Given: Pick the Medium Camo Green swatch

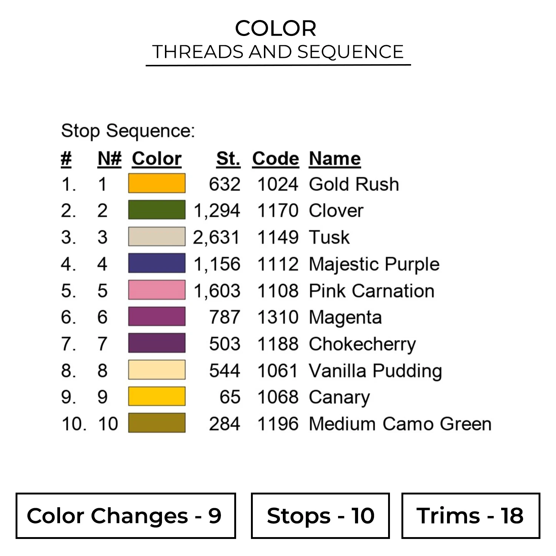Looking at the screenshot, I should coord(157,423).
